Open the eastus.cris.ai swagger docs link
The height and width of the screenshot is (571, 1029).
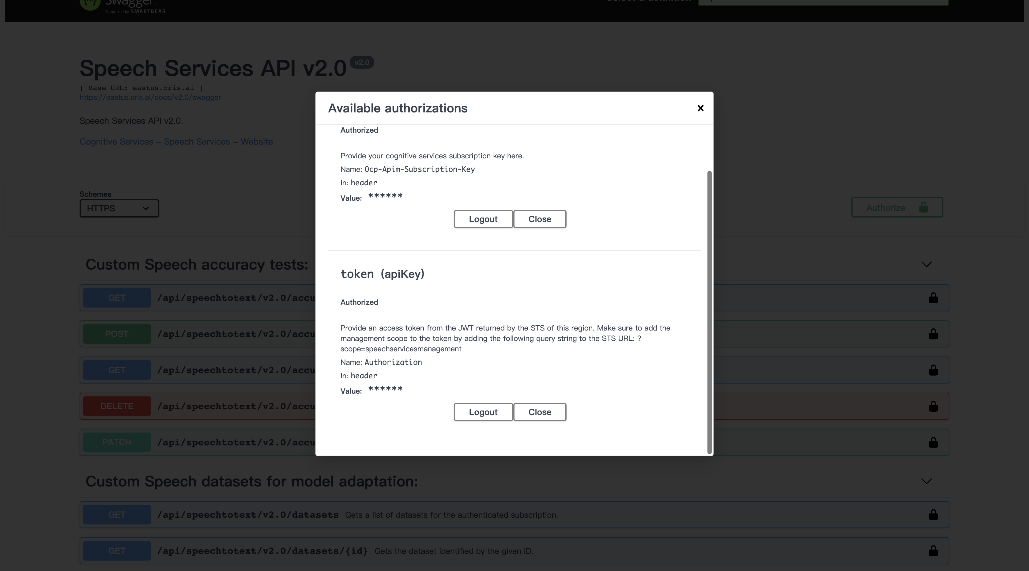point(150,97)
